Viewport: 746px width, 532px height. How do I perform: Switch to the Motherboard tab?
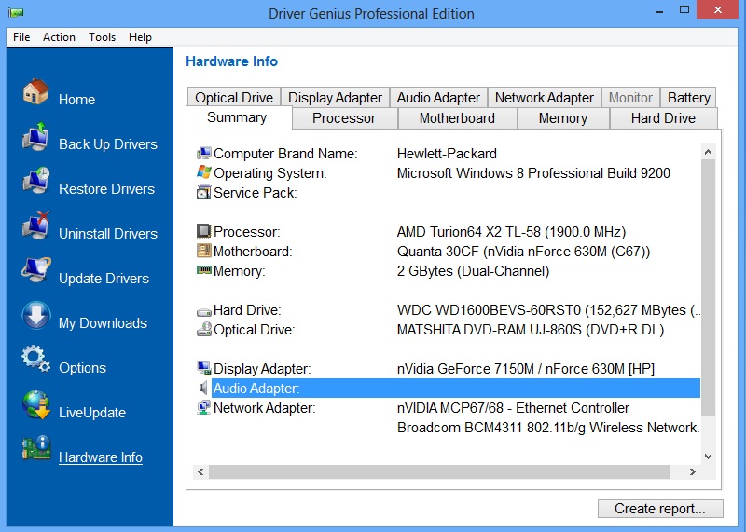coord(457,118)
